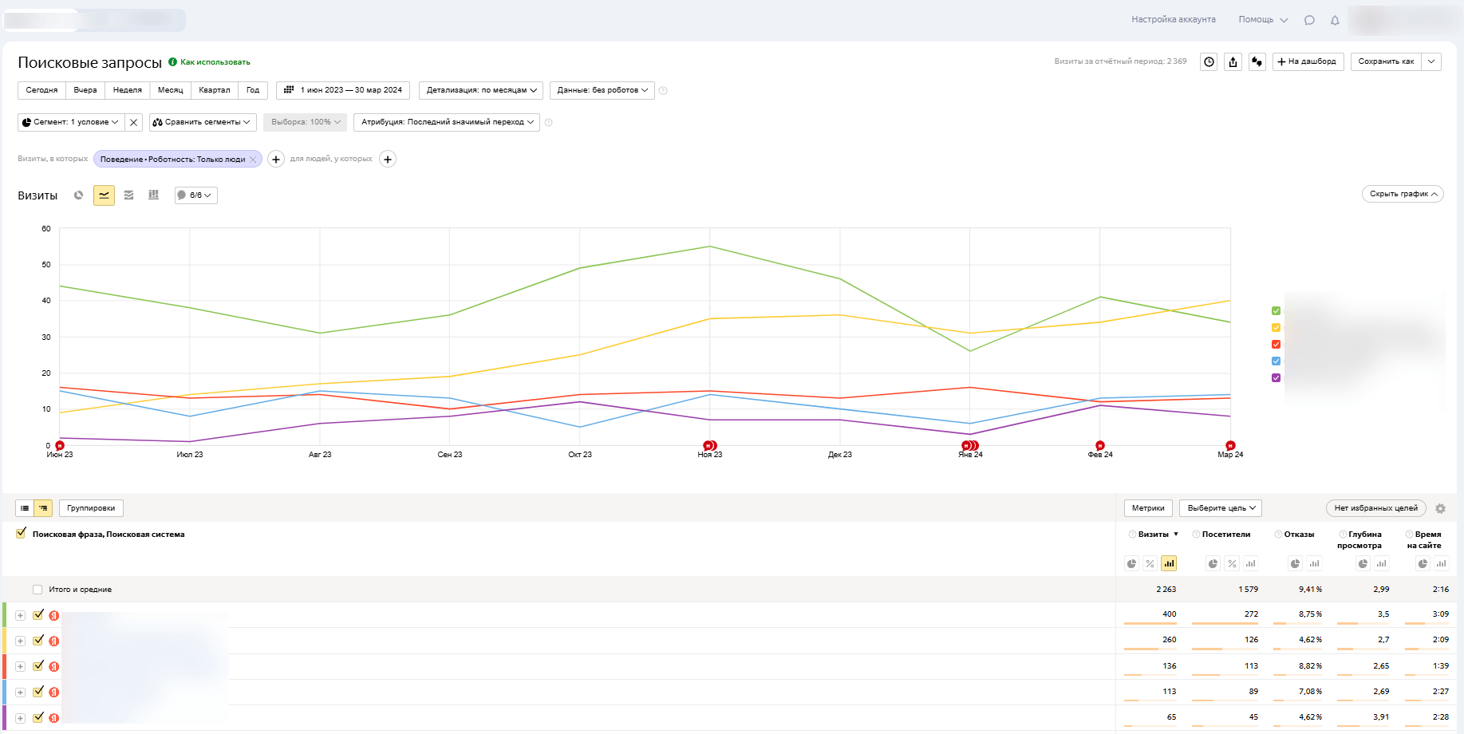Click the clock history icon button
Viewport: 1464px width, 734px height.
pyautogui.click(x=1209, y=61)
